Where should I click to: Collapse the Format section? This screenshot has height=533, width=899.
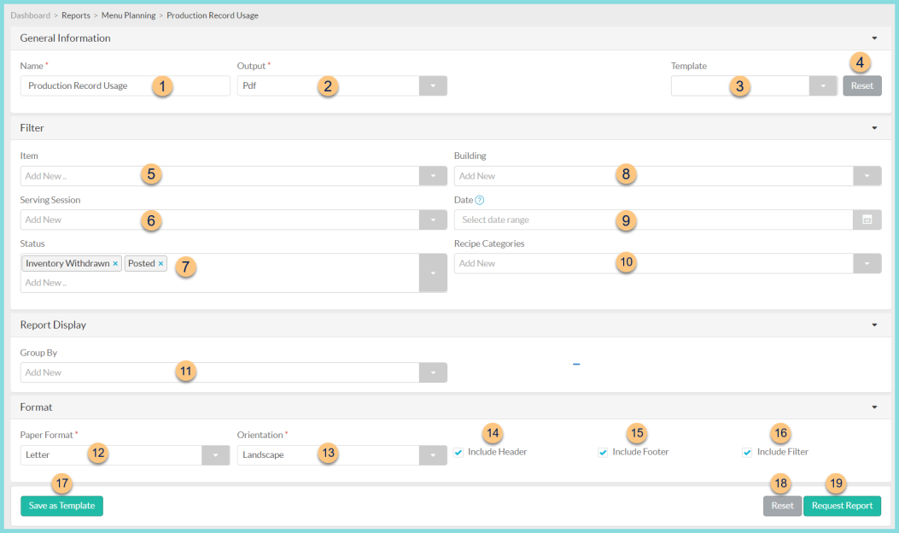coord(873,407)
